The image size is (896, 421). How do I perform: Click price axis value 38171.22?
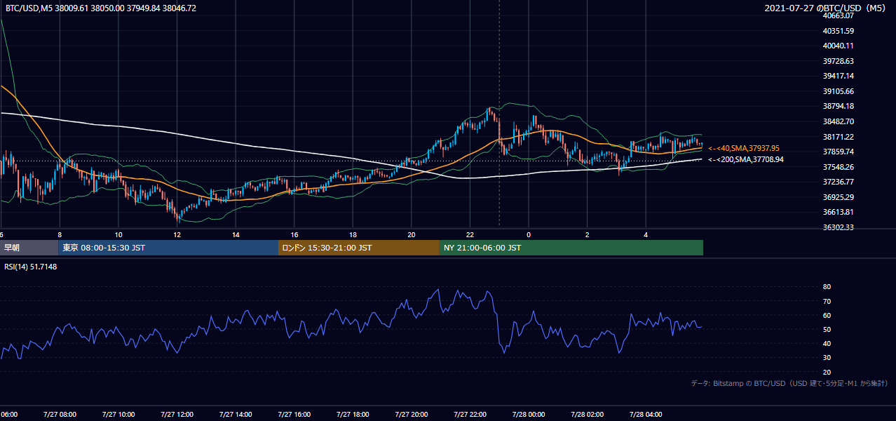coord(838,137)
